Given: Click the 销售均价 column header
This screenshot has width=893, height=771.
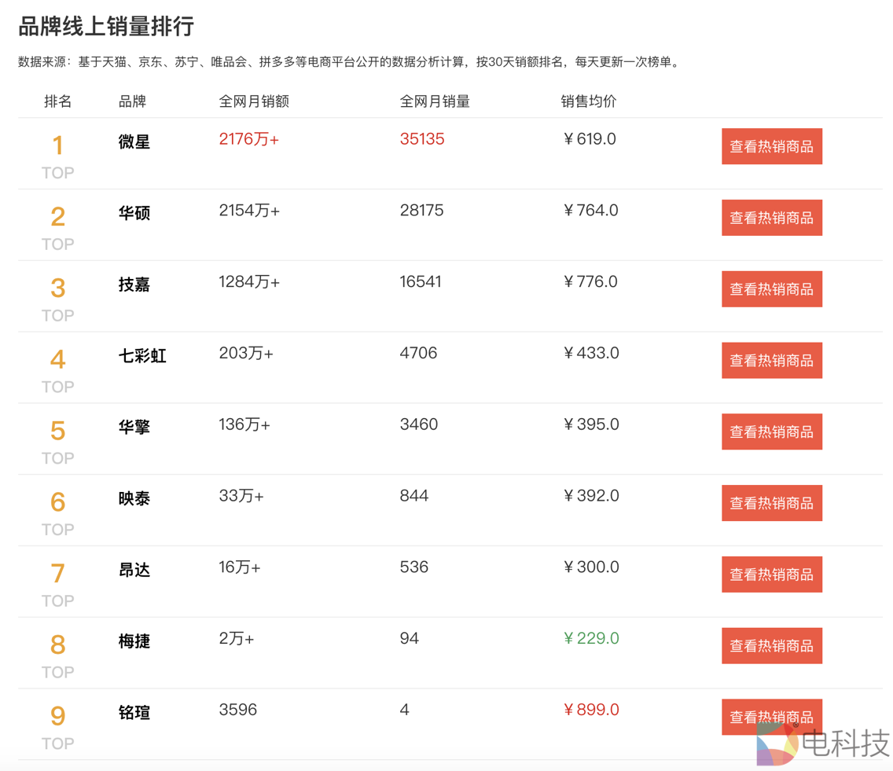Looking at the screenshot, I should 582,101.
